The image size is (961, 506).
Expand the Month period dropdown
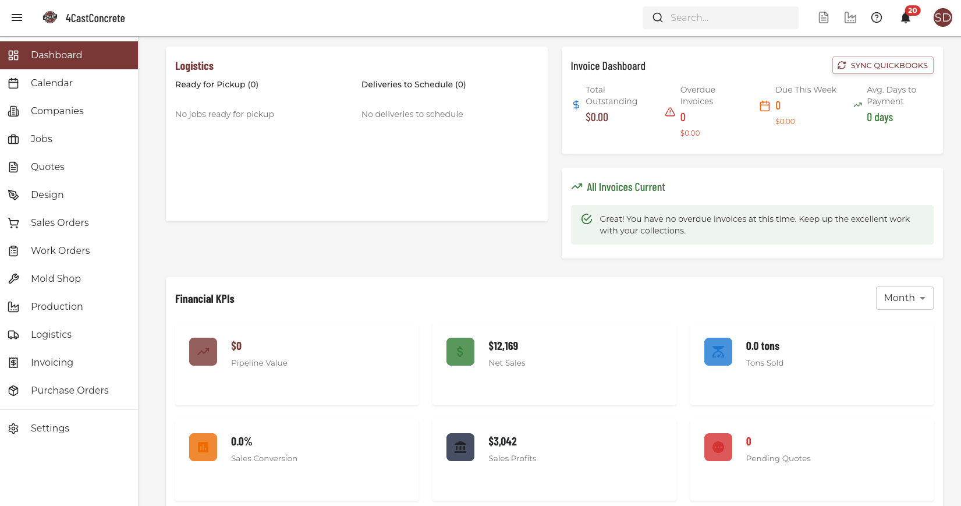coord(904,298)
